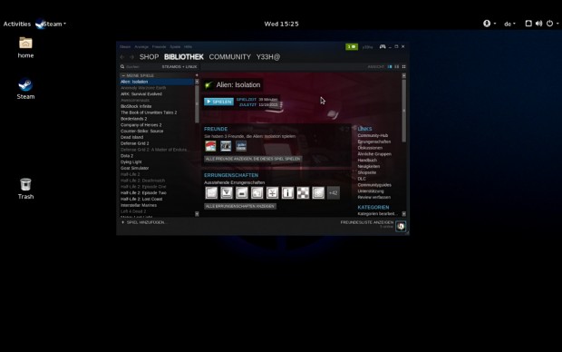The image size is (562, 352).
Task: Open the Steam menu in Steam window
Action: tap(125, 46)
